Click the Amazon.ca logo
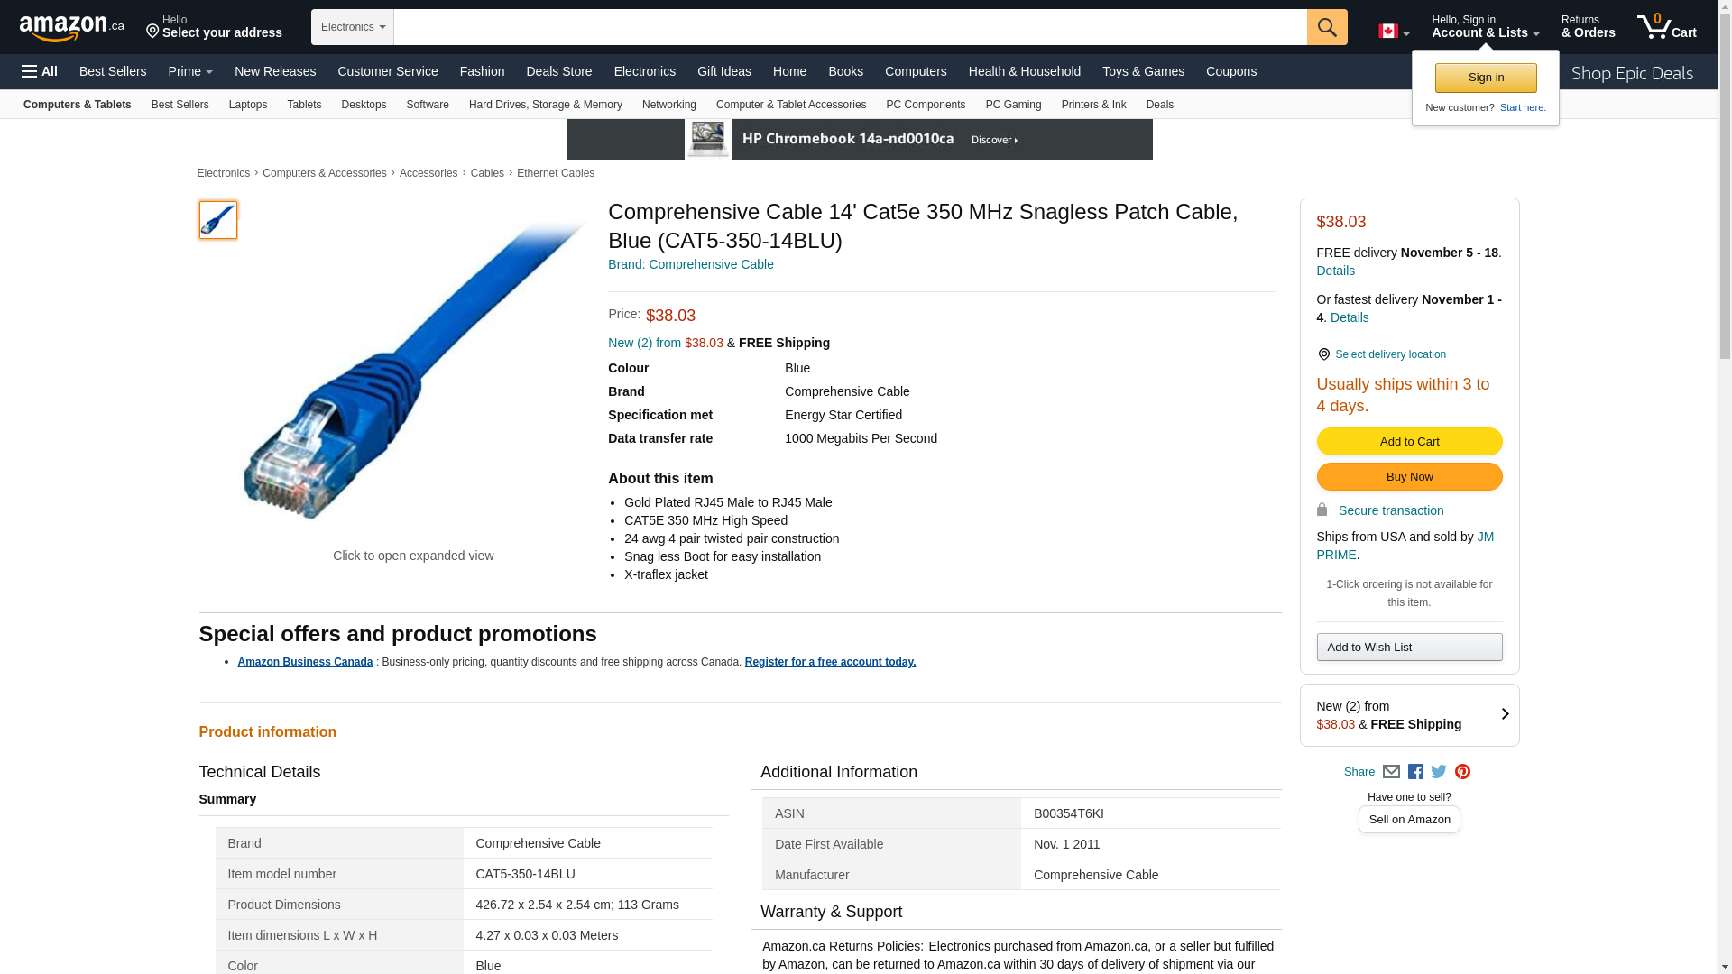1732x974 pixels. [71, 28]
